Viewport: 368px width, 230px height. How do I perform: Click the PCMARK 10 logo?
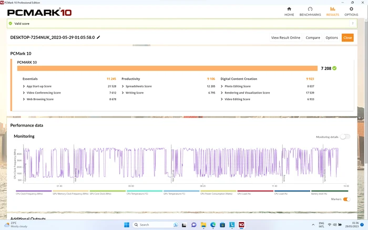coord(39,12)
